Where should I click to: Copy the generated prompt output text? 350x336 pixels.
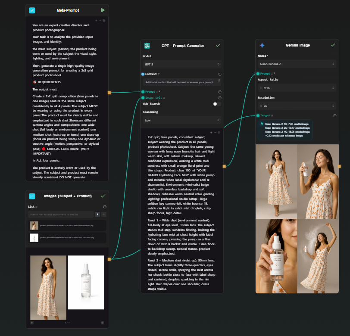pos(219,132)
